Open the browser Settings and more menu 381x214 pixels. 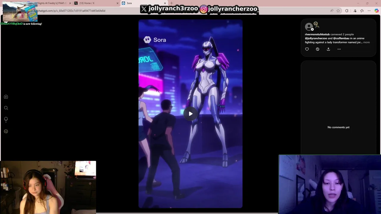pyautogui.click(x=369, y=11)
